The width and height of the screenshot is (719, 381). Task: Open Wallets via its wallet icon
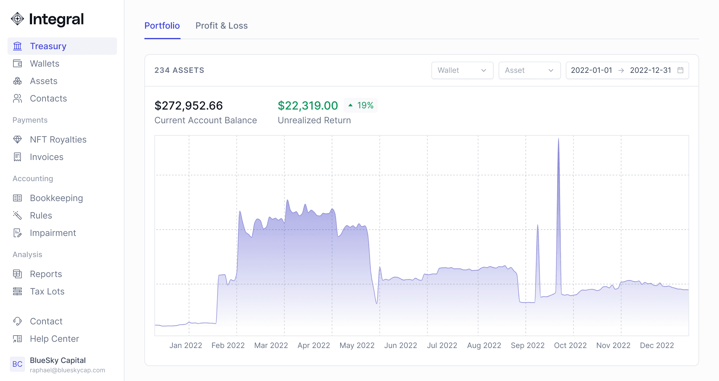pyautogui.click(x=17, y=63)
